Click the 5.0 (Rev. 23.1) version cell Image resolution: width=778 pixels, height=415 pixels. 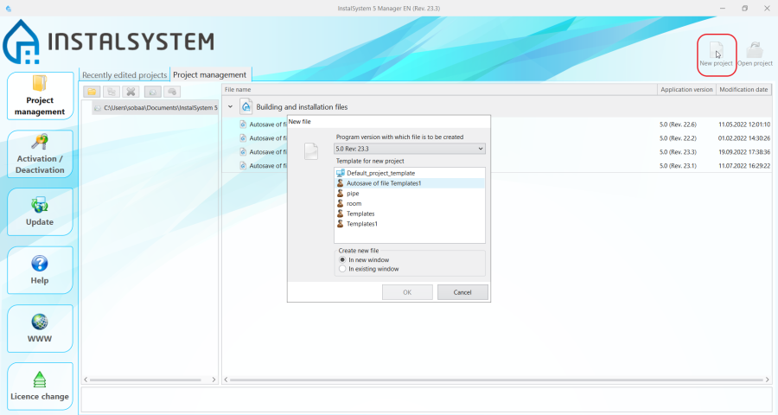(x=678, y=166)
